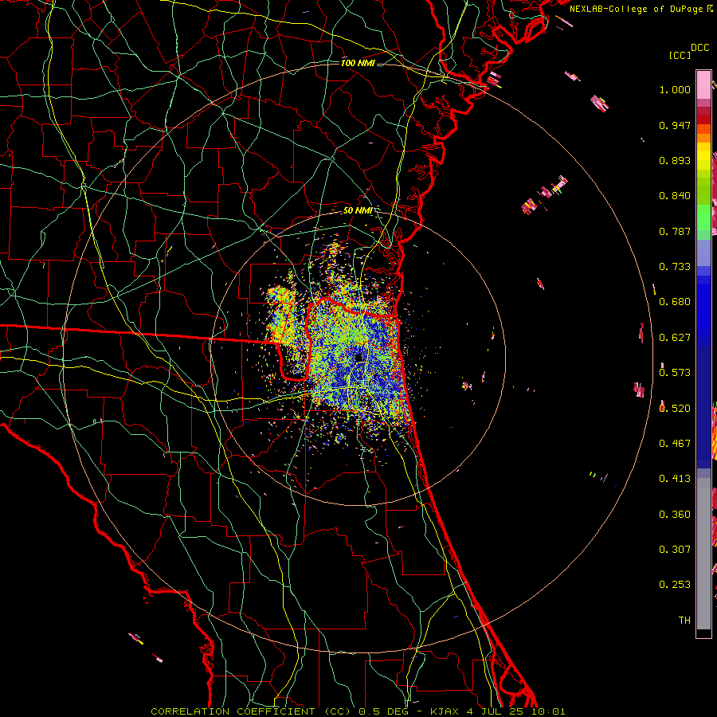Pick the 0.787 scale value

(x=675, y=231)
